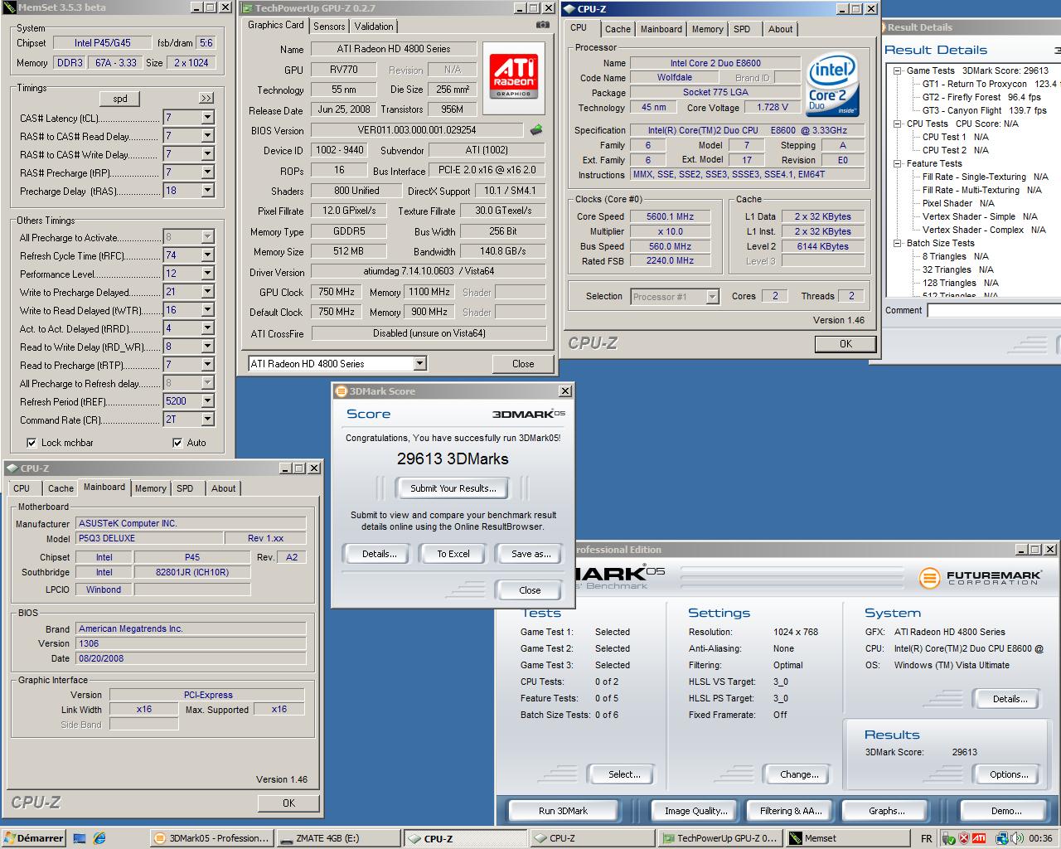Screen dimensions: 1061x849
Task: Open the Memory tab in top CPU-Z window
Action: click(707, 29)
